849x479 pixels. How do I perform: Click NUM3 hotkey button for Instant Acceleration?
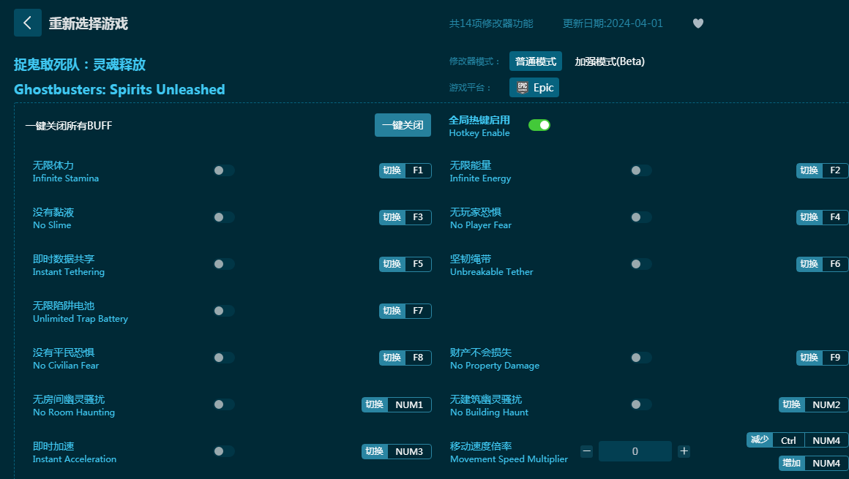click(397, 451)
